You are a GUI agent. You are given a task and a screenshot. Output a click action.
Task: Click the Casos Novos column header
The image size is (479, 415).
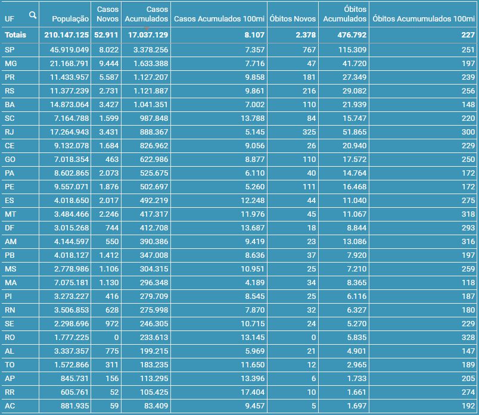coord(108,14)
